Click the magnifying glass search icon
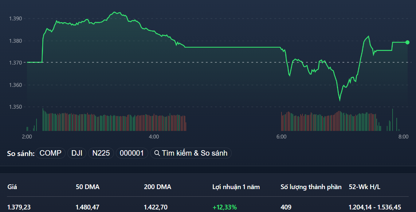The width and height of the screenshot is (416, 212). pyautogui.click(x=157, y=153)
